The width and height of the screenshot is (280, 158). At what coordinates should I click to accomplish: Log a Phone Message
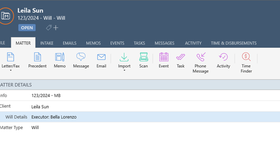tap(201, 63)
